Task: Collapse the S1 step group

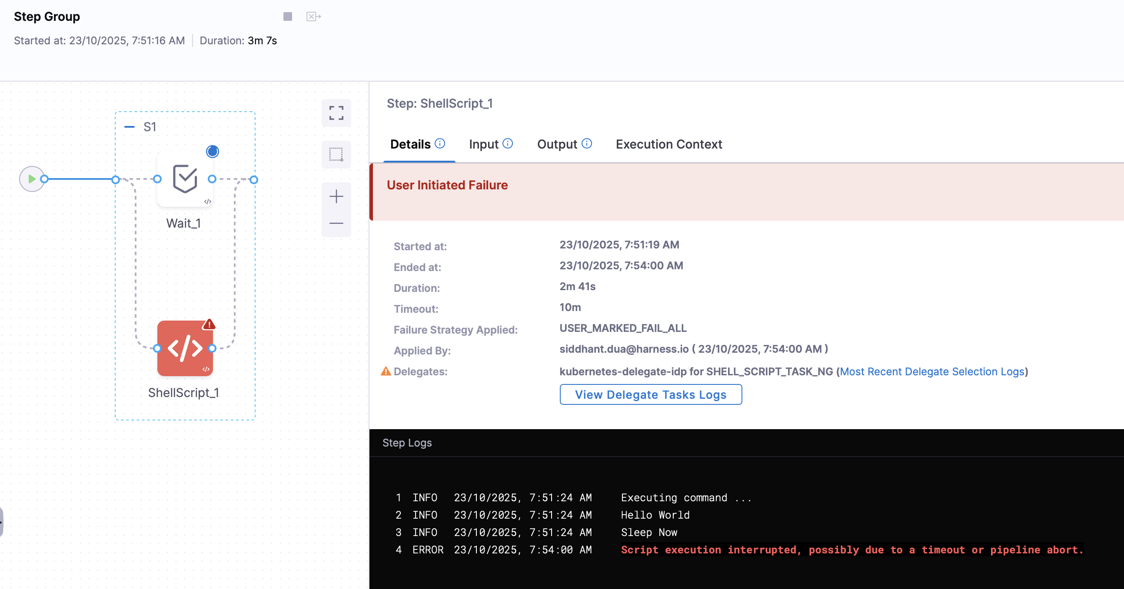Action: coord(130,127)
